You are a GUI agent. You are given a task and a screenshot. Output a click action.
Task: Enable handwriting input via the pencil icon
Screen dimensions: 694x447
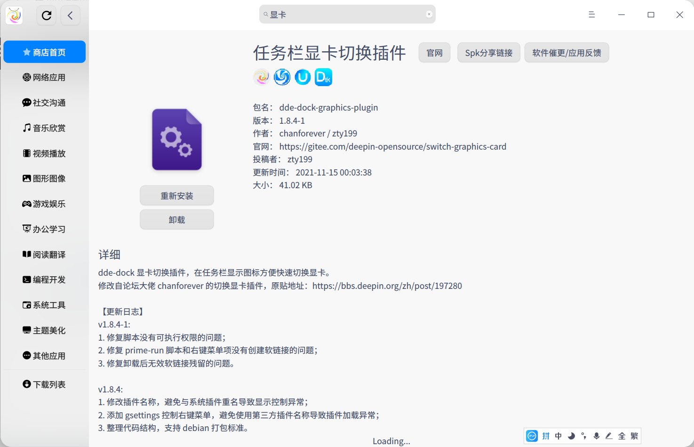(x=609, y=436)
